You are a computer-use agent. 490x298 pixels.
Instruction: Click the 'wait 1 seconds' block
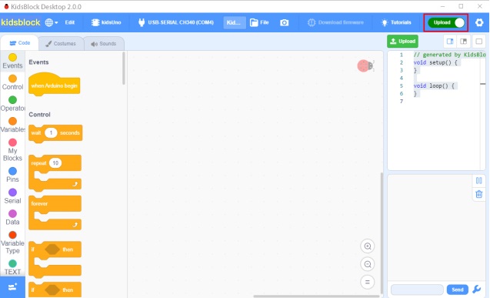coord(55,133)
